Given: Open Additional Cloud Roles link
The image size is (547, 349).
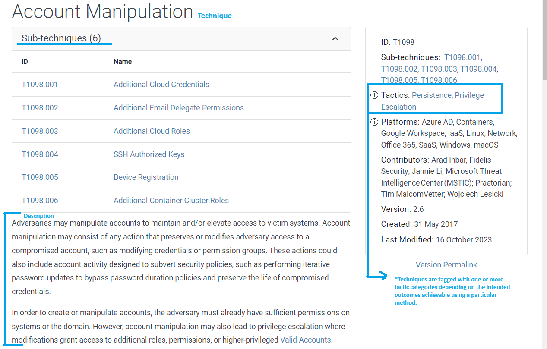Looking at the screenshot, I should point(152,131).
